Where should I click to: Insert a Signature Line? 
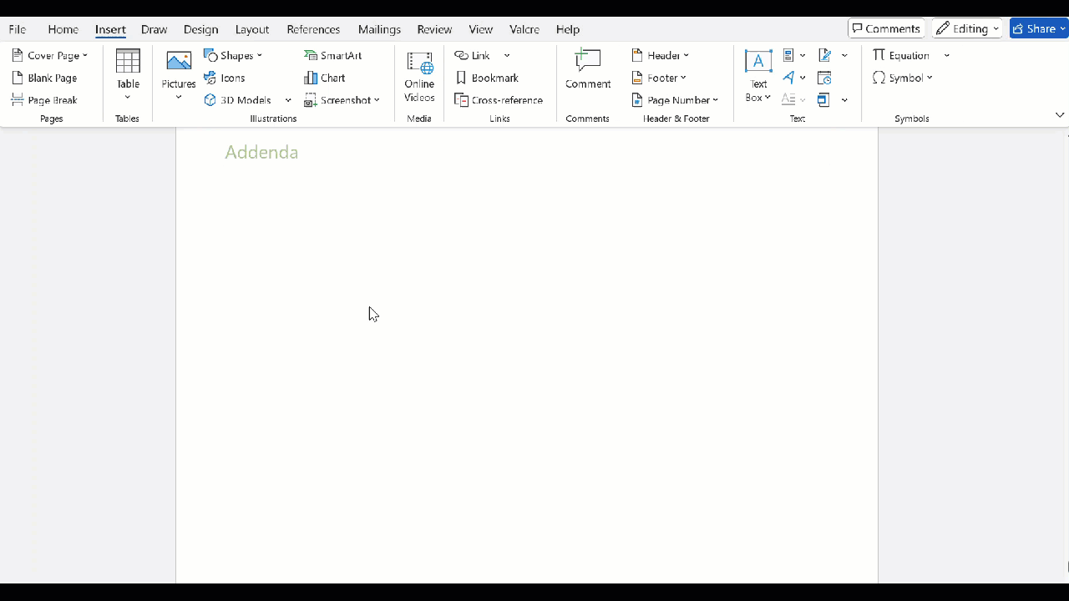[824, 55]
